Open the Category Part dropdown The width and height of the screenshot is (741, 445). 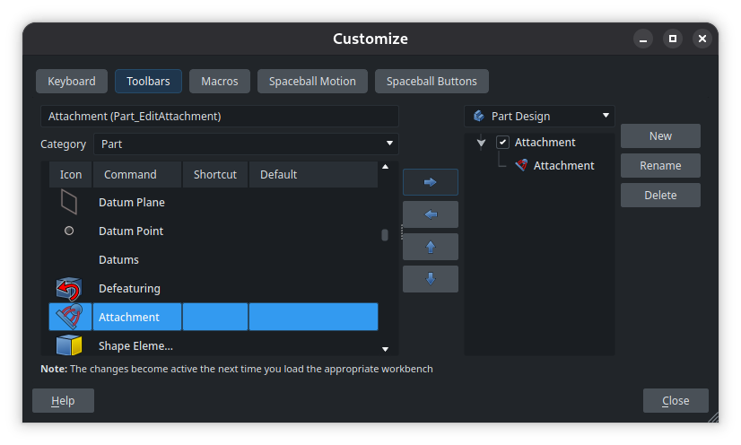[x=246, y=144]
